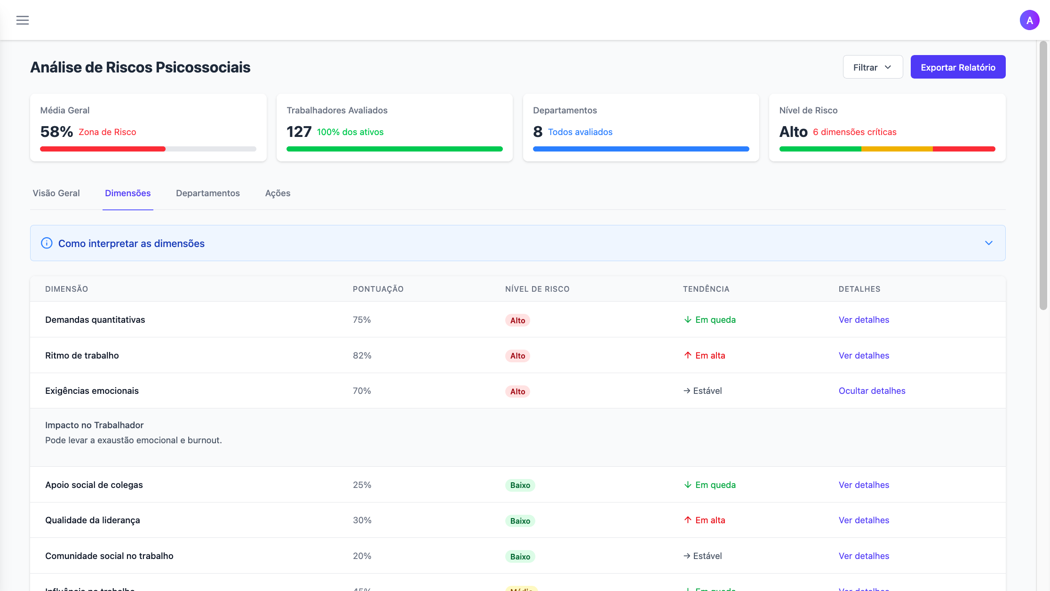Expand Como interpretar as dimensões panel title
This screenshot has width=1050, height=591.
pyautogui.click(x=131, y=244)
